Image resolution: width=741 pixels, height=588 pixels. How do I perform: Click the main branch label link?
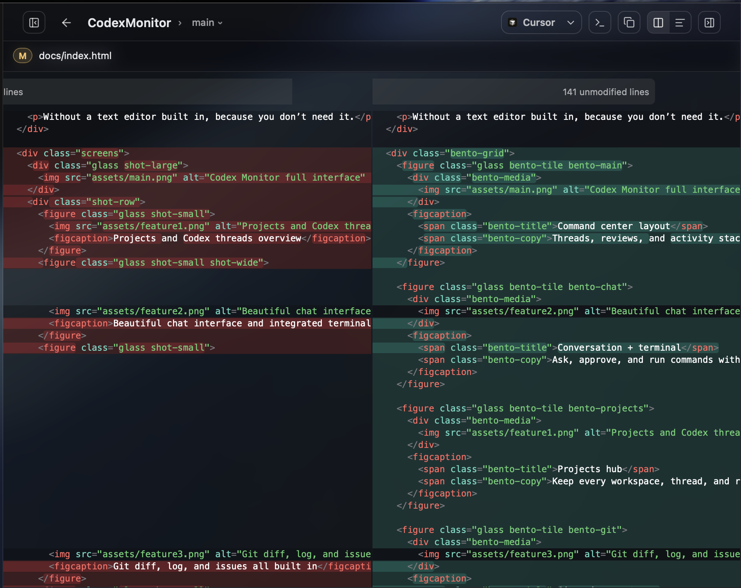click(202, 23)
